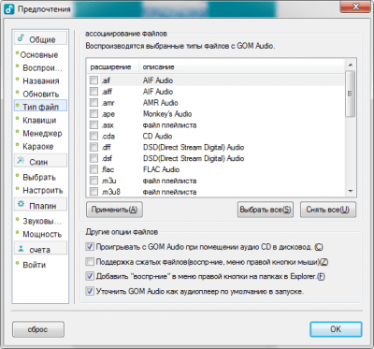Open the Основные settings page
Screen dimensions: 374x349
pyautogui.click(x=39, y=55)
